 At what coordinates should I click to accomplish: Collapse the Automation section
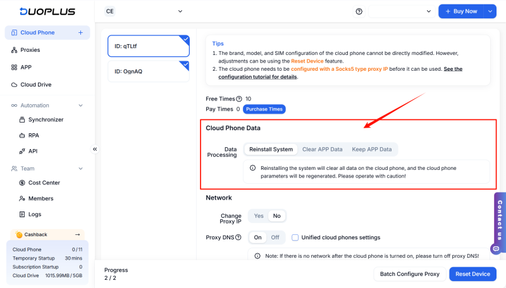[x=80, y=105]
